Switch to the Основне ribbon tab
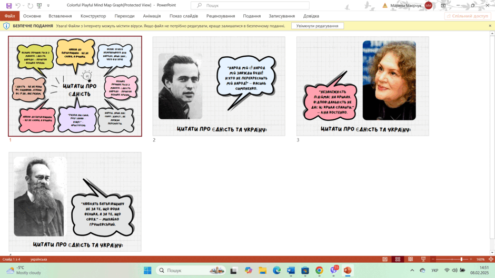The image size is (495, 278). pyautogui.click(x=32, y=16)
